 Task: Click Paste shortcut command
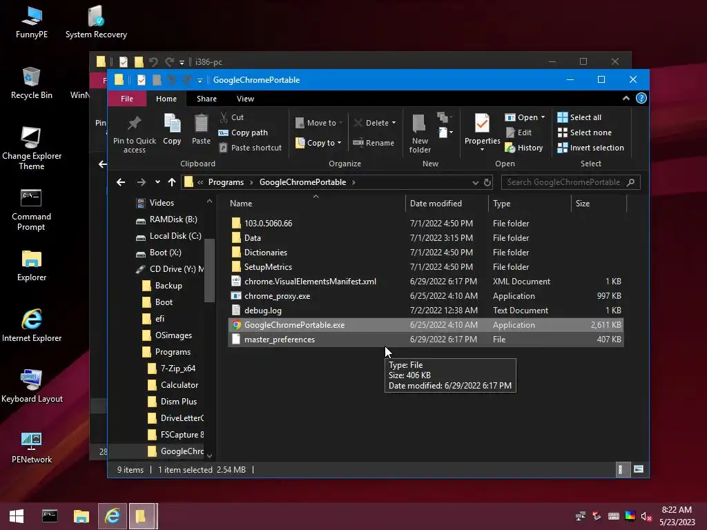point(250,148)
